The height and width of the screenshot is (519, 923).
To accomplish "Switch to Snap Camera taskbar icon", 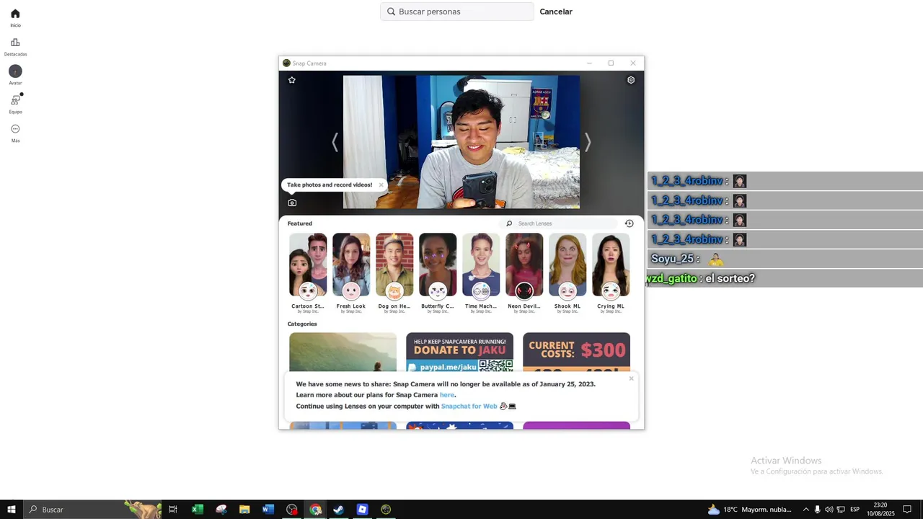I will [386, 510].
